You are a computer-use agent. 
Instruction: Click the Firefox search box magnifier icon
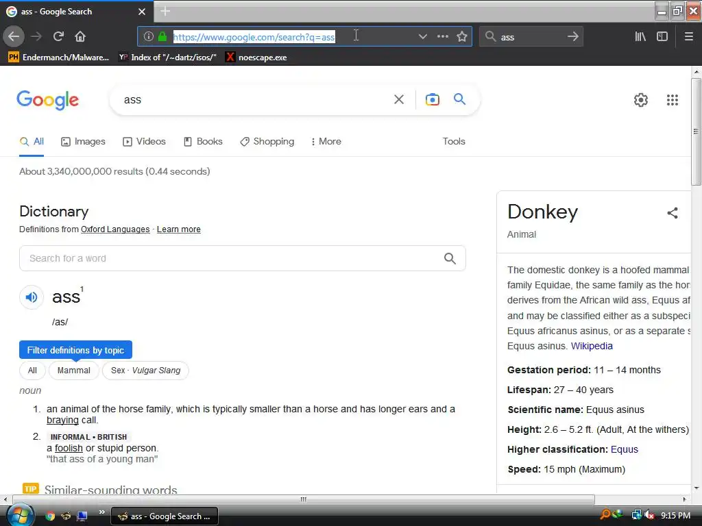pos(490,37)
